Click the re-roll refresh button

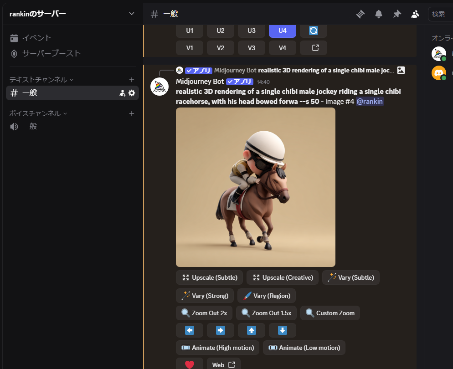314,31
